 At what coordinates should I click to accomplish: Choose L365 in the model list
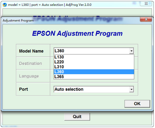94,77
